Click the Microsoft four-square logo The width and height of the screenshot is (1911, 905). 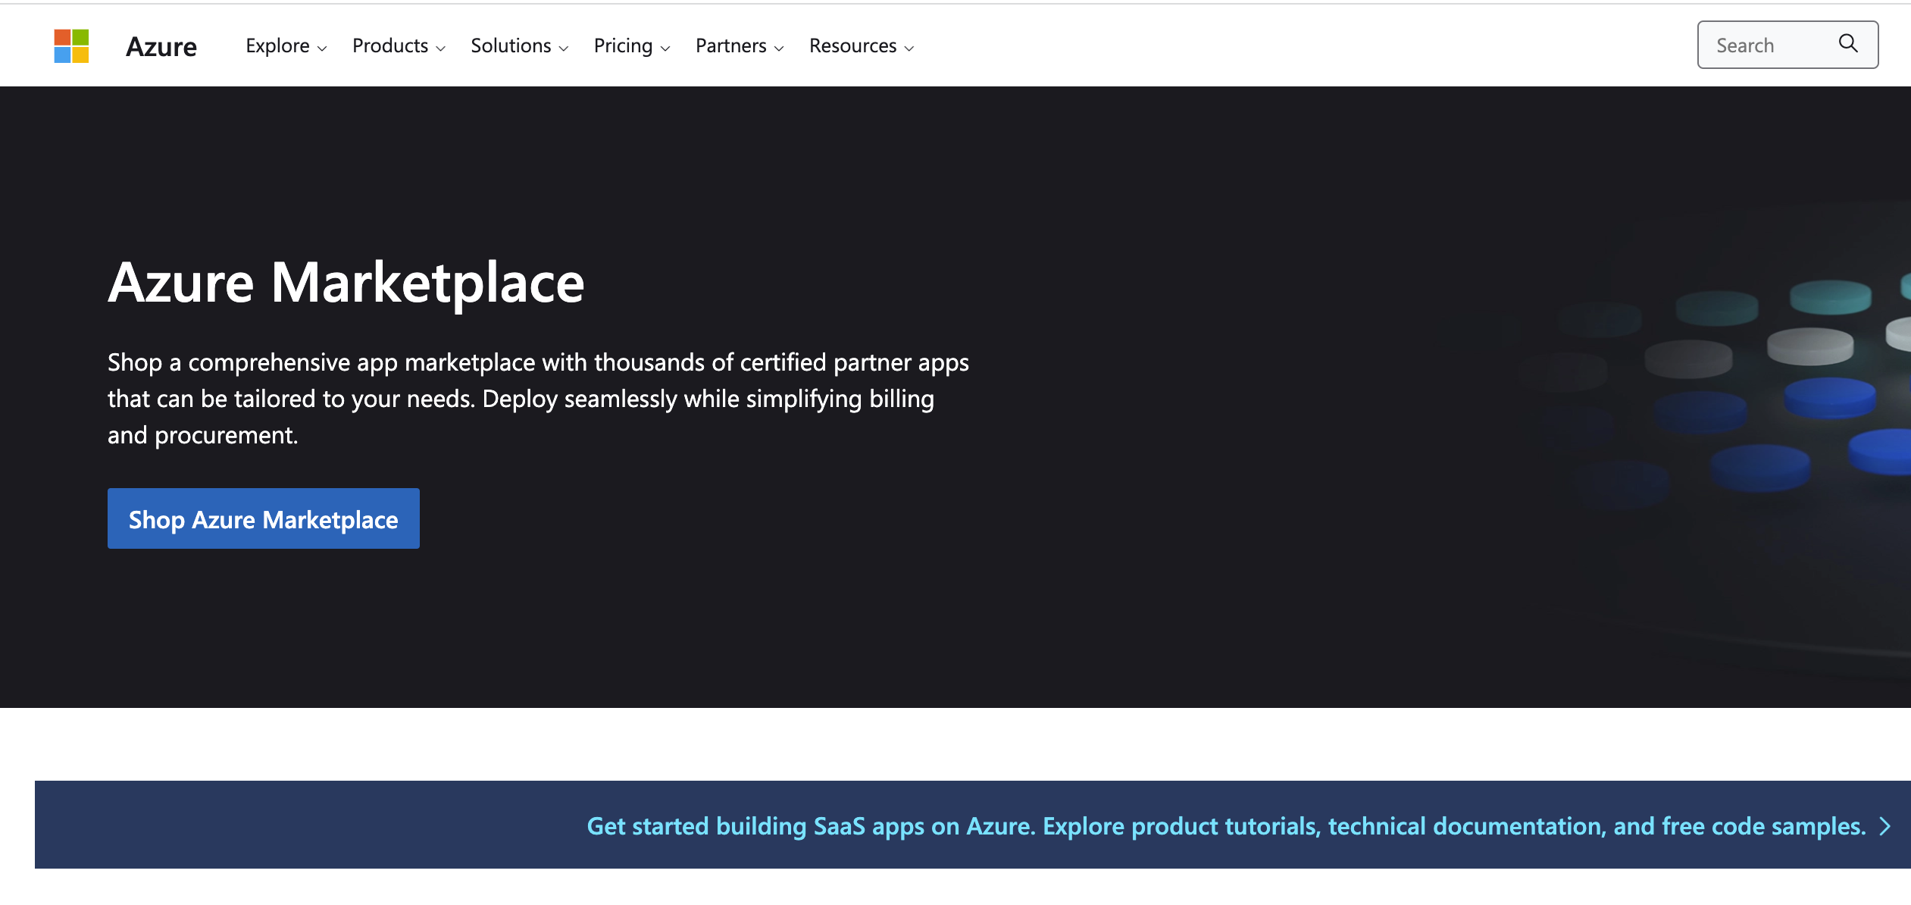tap(71, 46)
